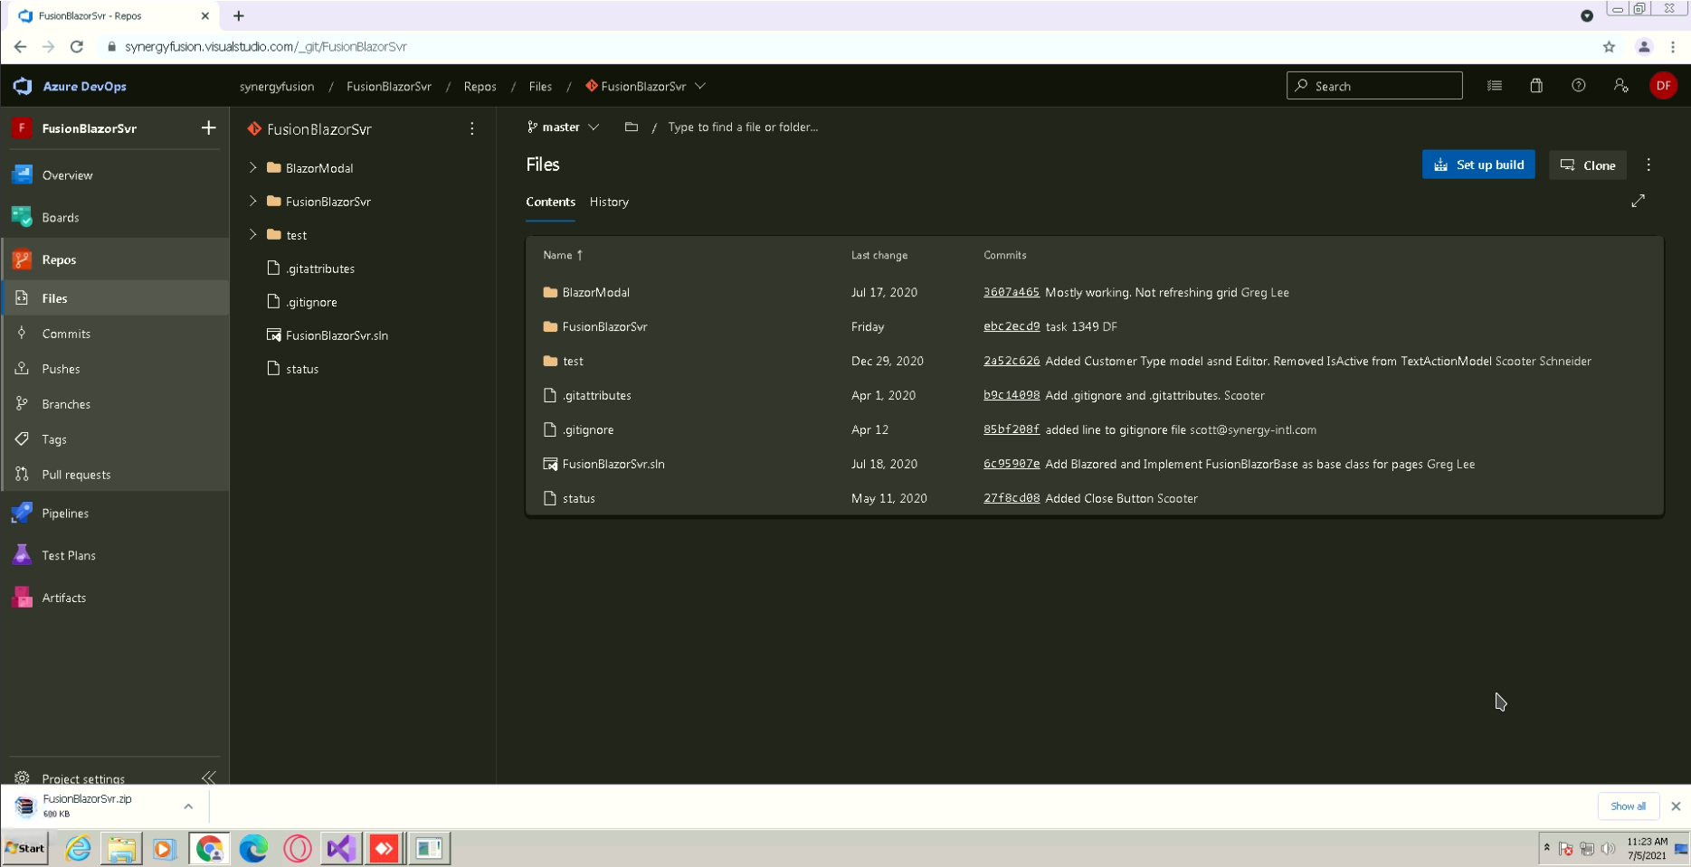The height and width of the screenshot is (867, 1691).
Task: Expand the test folder in the tree
Action: (253, 235)
